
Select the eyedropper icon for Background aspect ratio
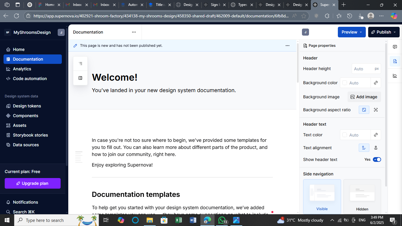coord(376,109)
